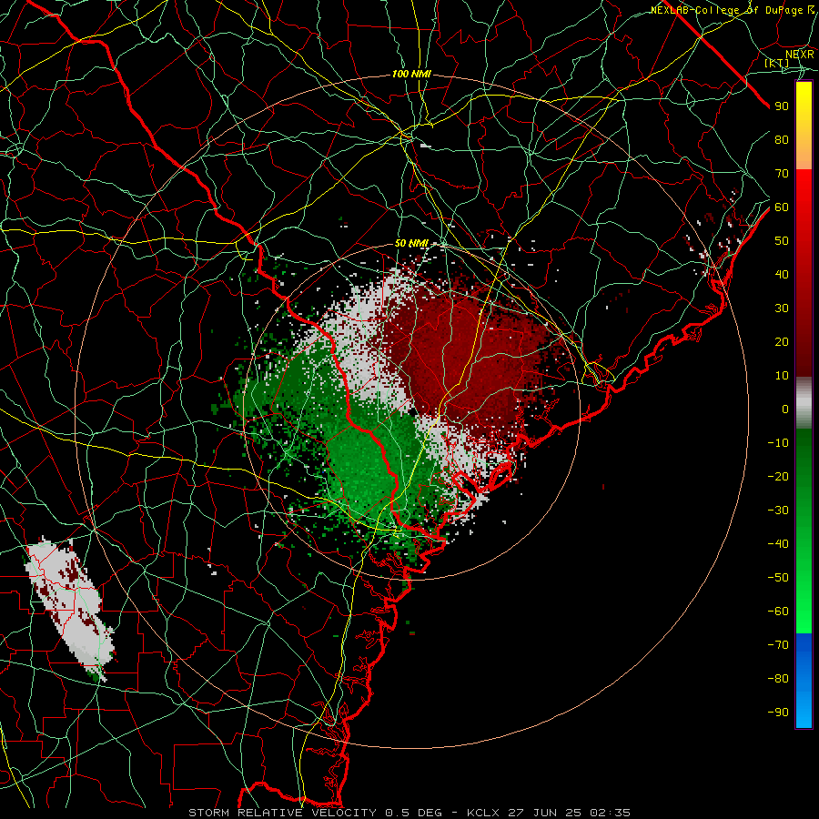Click the legend value "50"
819x819 pixels.
coord(782,241)
